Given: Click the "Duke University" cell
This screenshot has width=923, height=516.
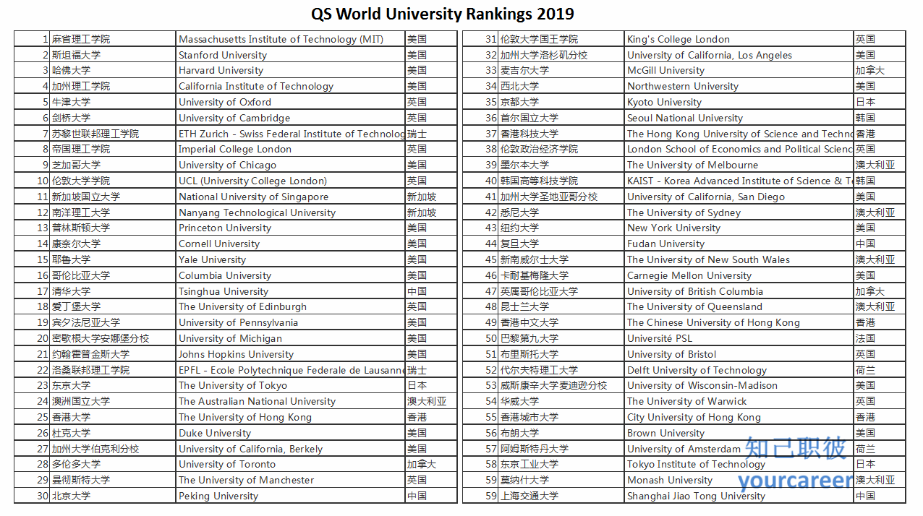Looking at the screenshot, I should [291, 433].
